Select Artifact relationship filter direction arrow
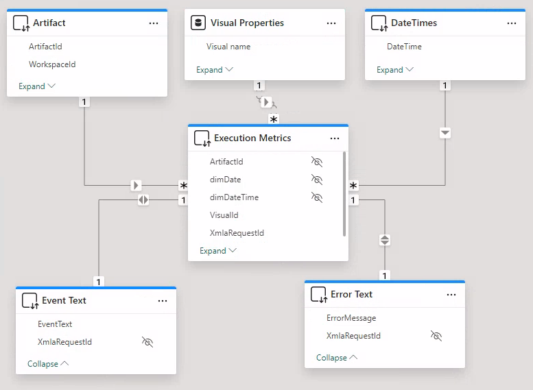This screenshot has height=390, width=533. point(137,185)
